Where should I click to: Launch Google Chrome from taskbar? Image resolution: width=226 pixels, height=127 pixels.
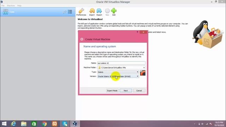(44, 124)
